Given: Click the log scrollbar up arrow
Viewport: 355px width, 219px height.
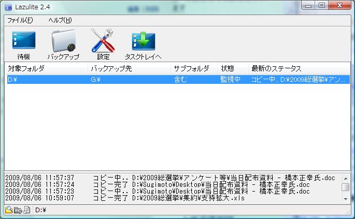Looking at the screenshot, I should pos(346,178).
